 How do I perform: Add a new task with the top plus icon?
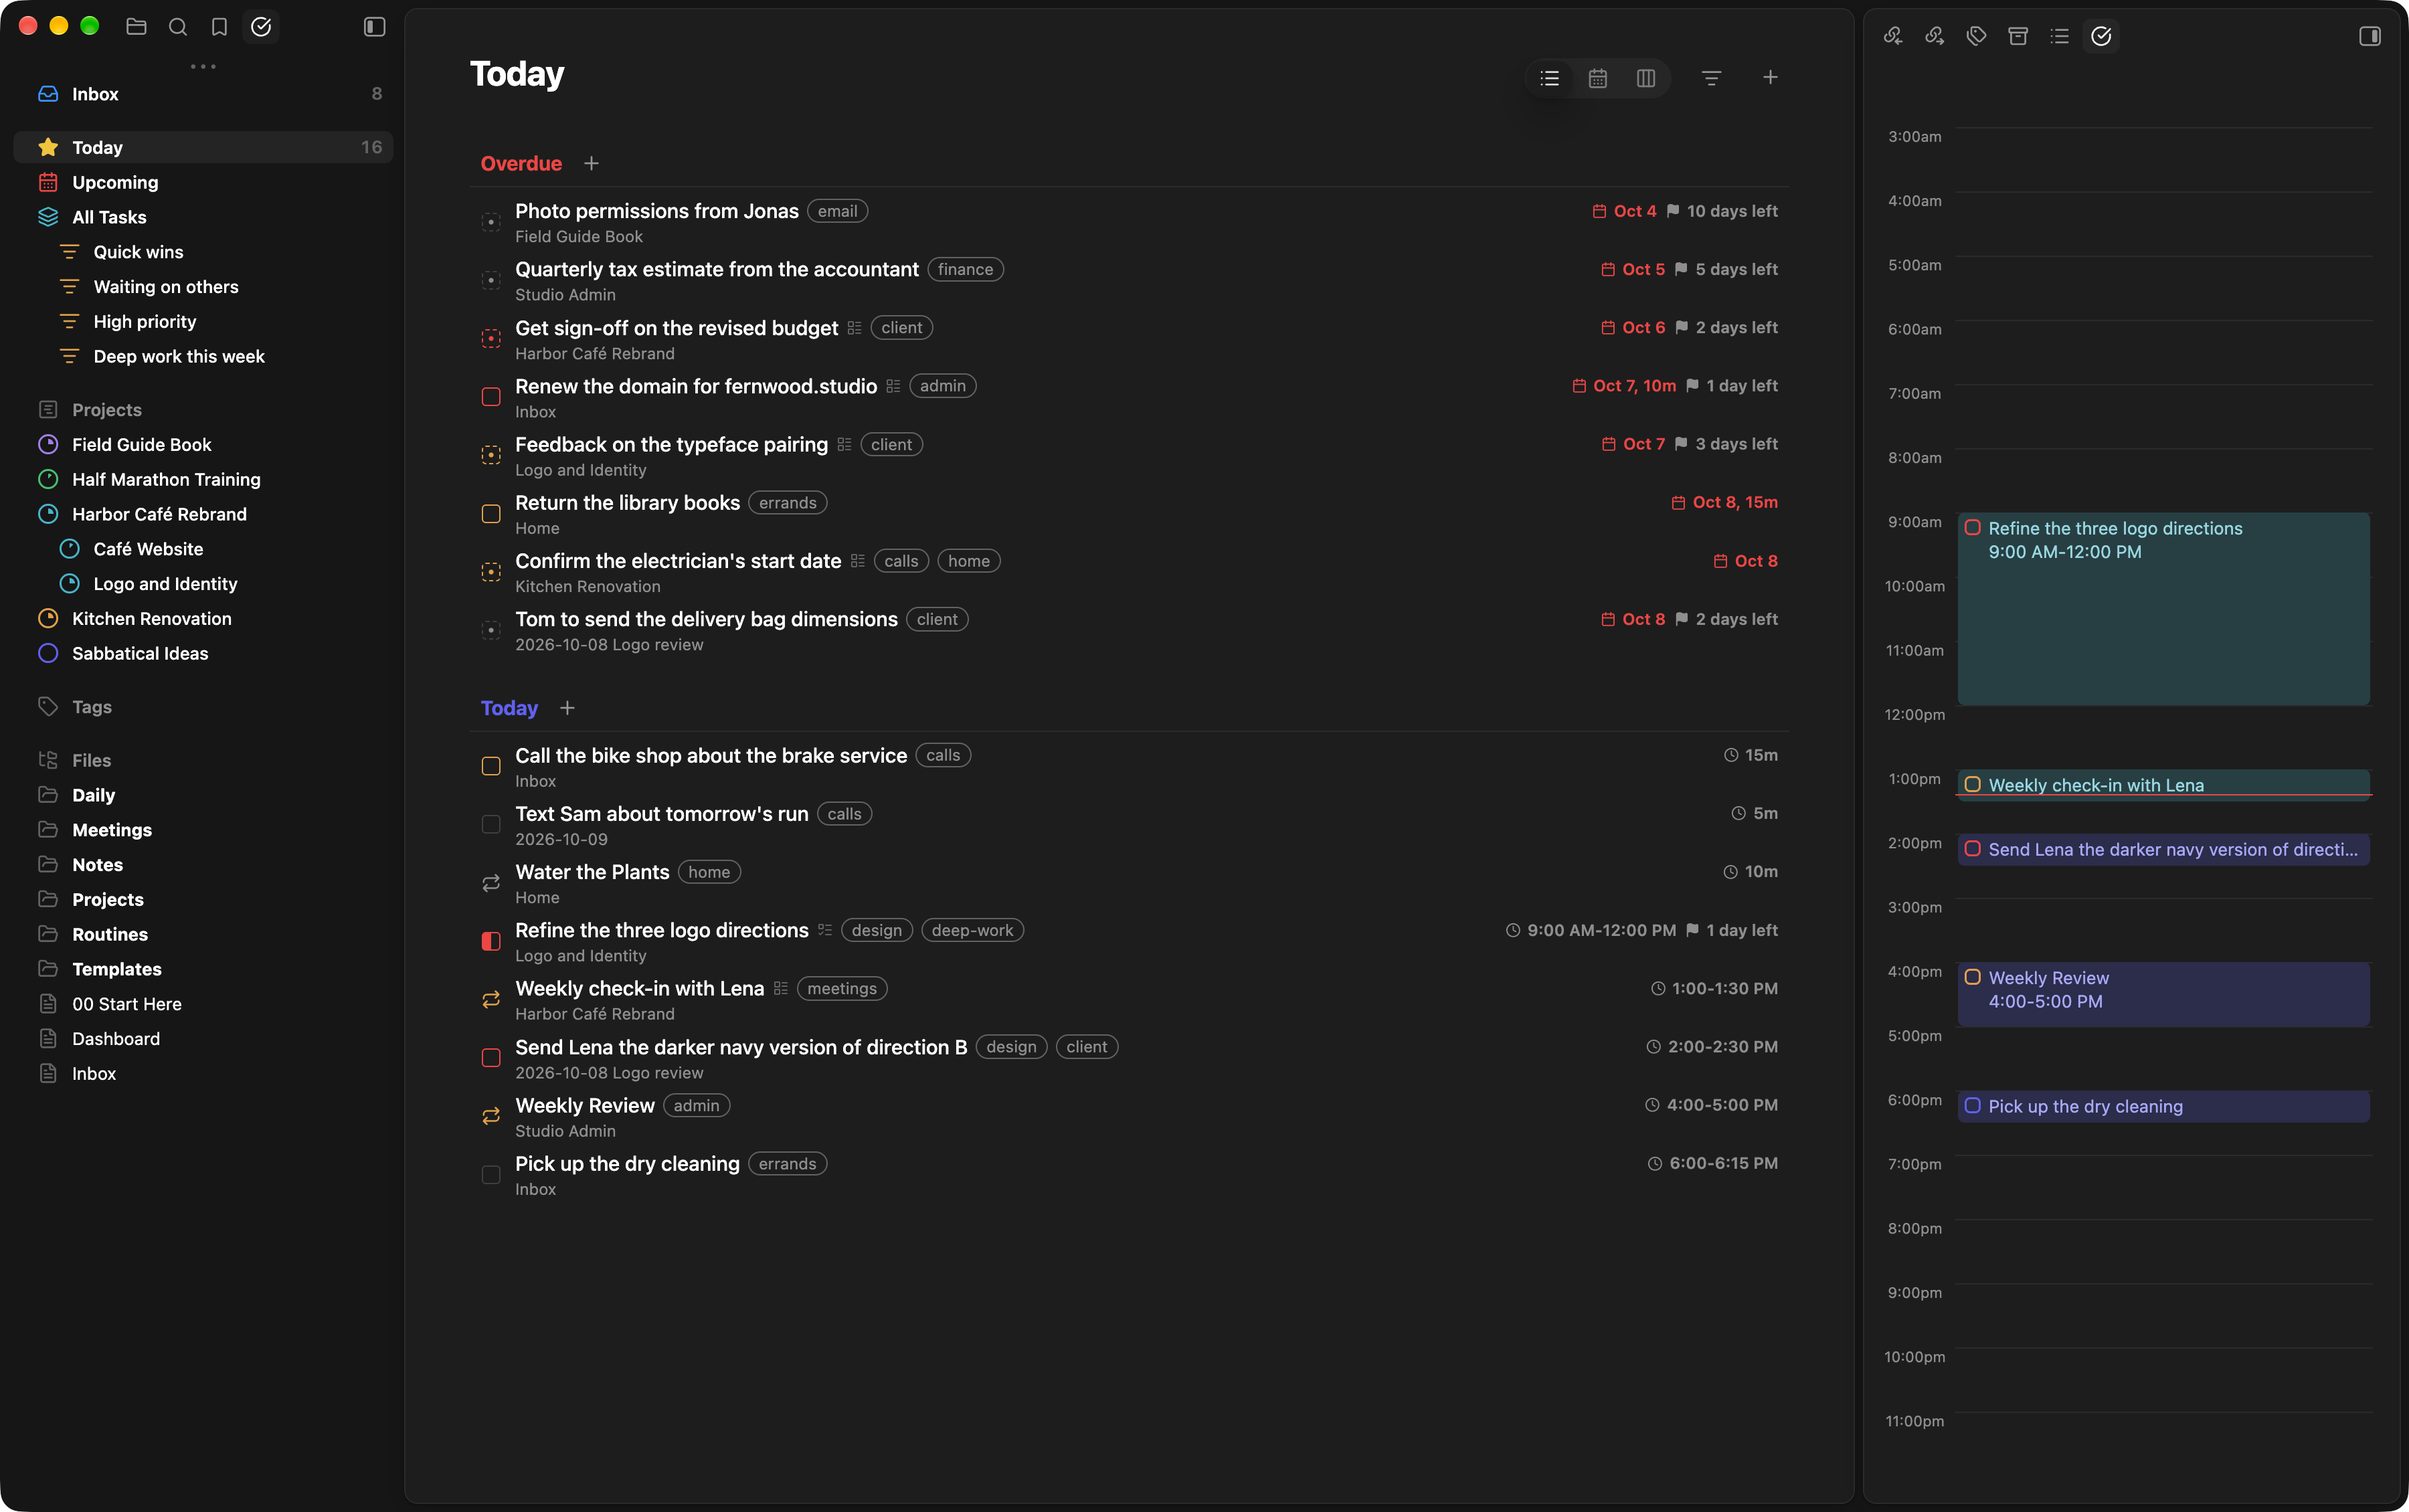(1770, 77)
